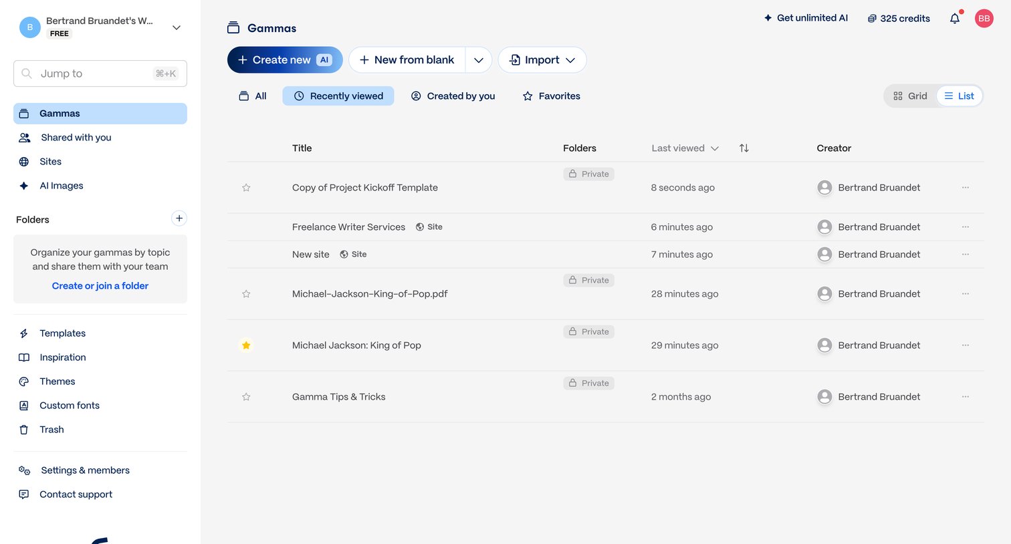Open Contact support
Image resolution: width=1011 pixels, height=544 pixels.
[100, 495]
